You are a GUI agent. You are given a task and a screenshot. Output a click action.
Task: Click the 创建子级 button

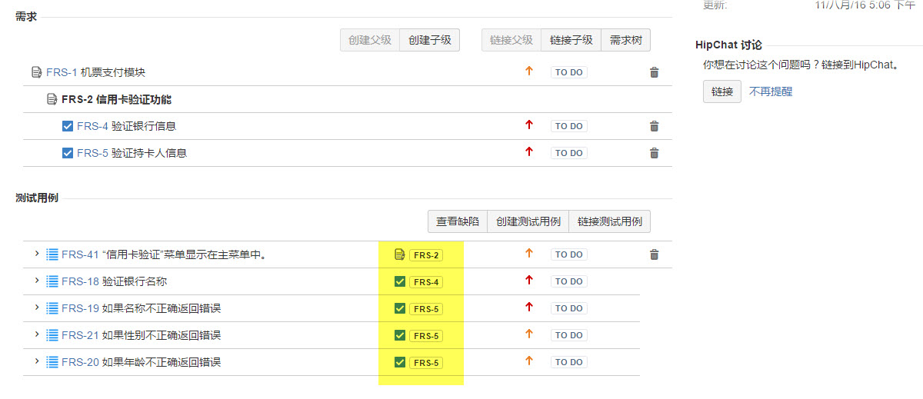point(429,40)
